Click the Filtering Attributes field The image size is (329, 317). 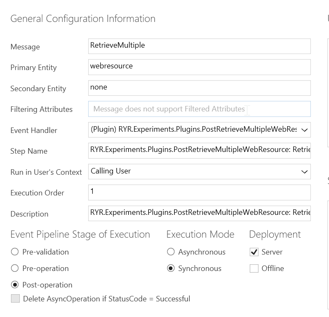[199, 109]
